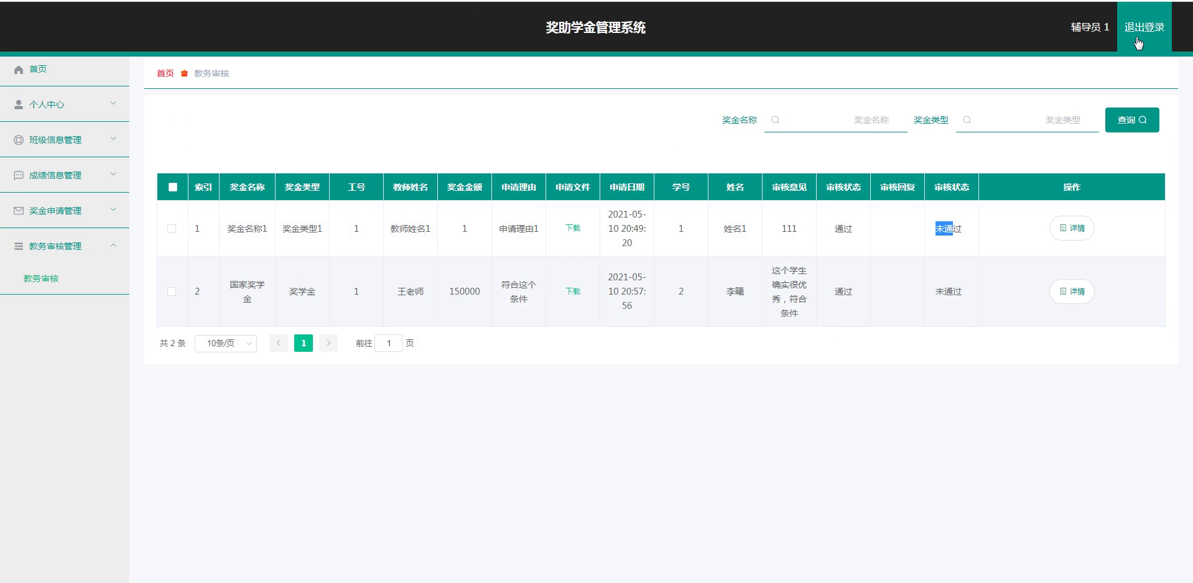Click the breadcrumb separator icon after 首页
This screenshot has height=583, width=1193.
(x=184, y=73)
